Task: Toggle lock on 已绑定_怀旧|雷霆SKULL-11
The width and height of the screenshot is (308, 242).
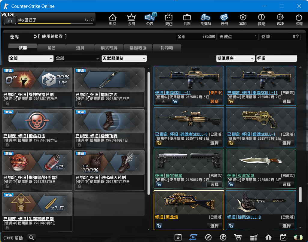Action: point(231,101)
